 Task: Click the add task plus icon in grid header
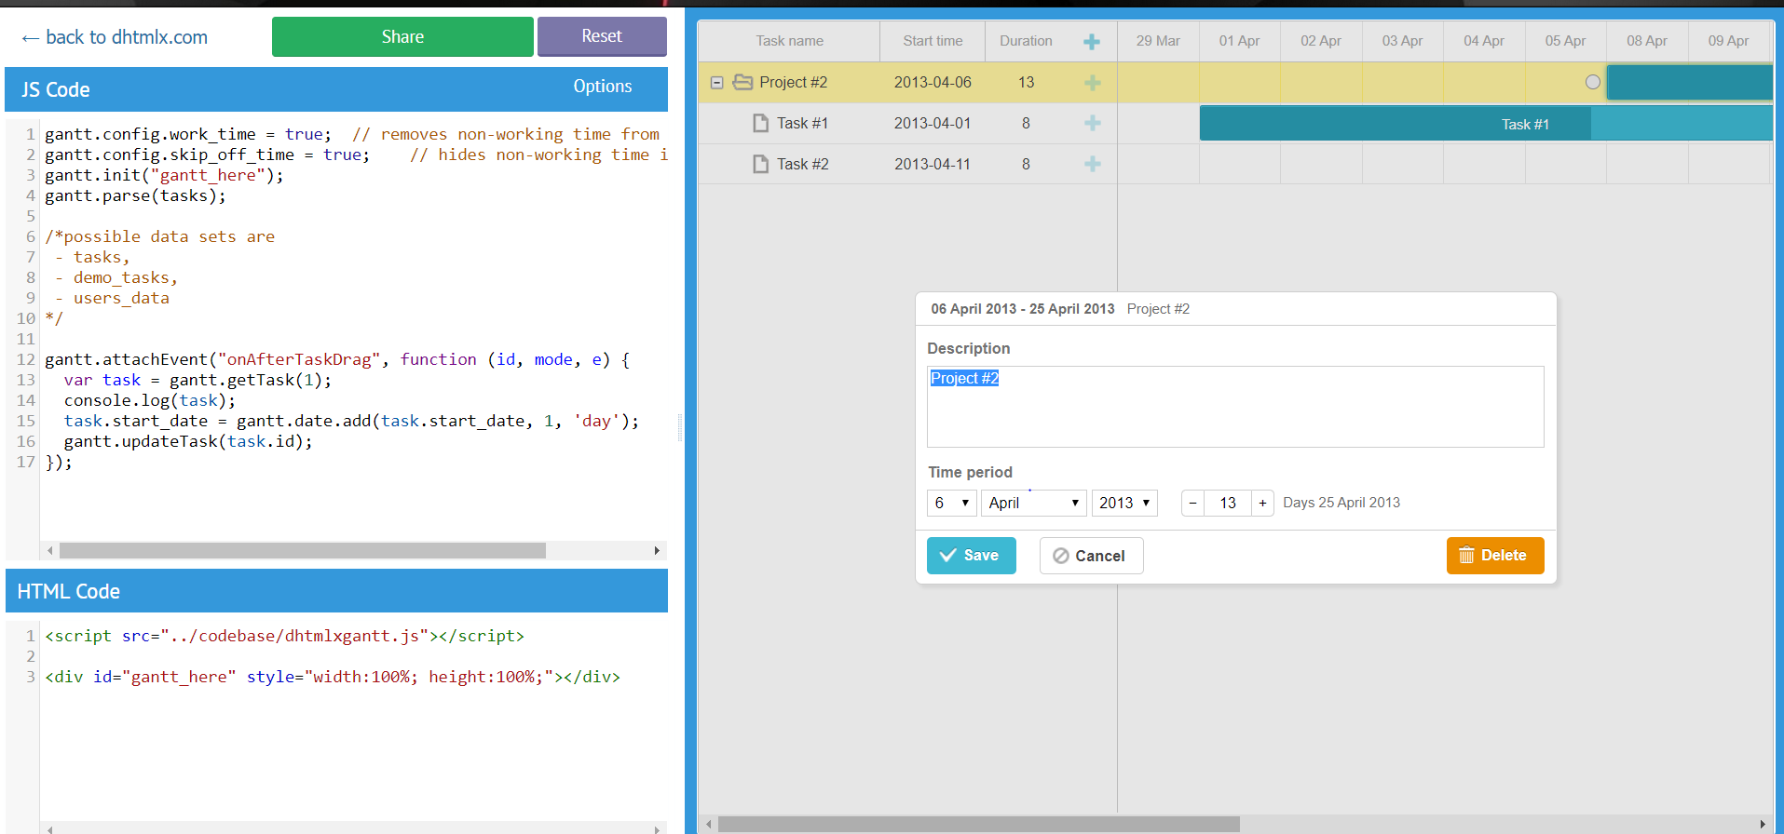click(1092, 42)
